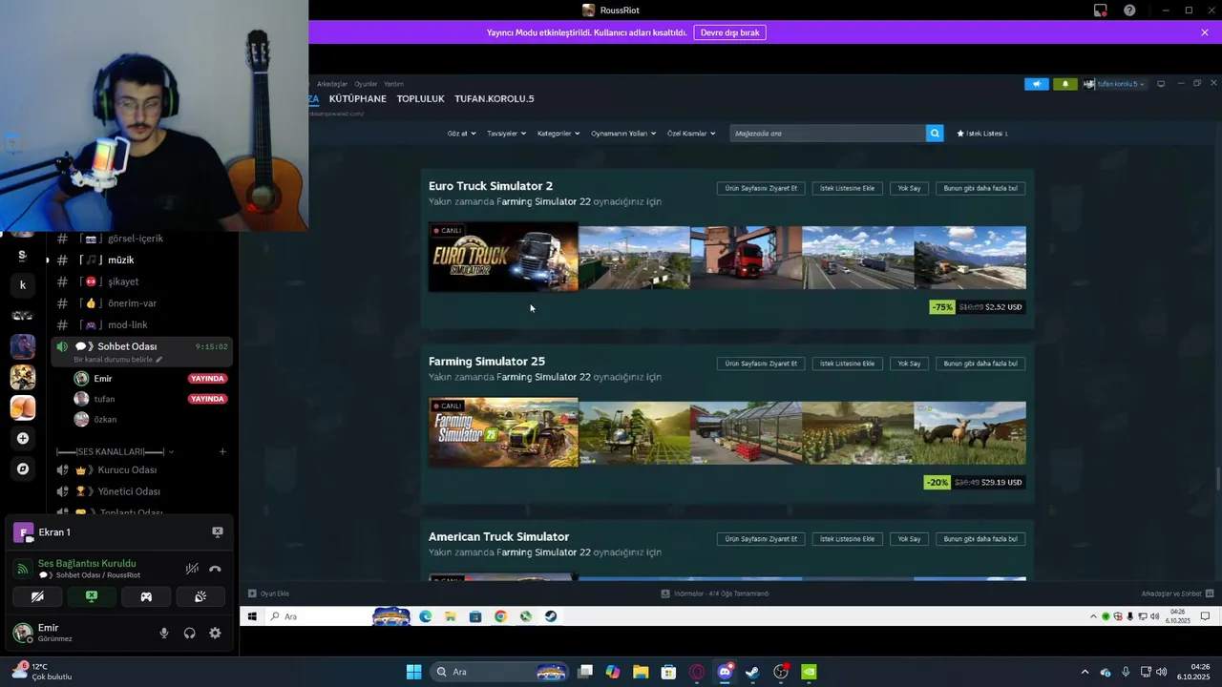Click create channel plus beside SES KANALLARI
This screenshot has width=1222, height=687.
click(x=222, y=451)
